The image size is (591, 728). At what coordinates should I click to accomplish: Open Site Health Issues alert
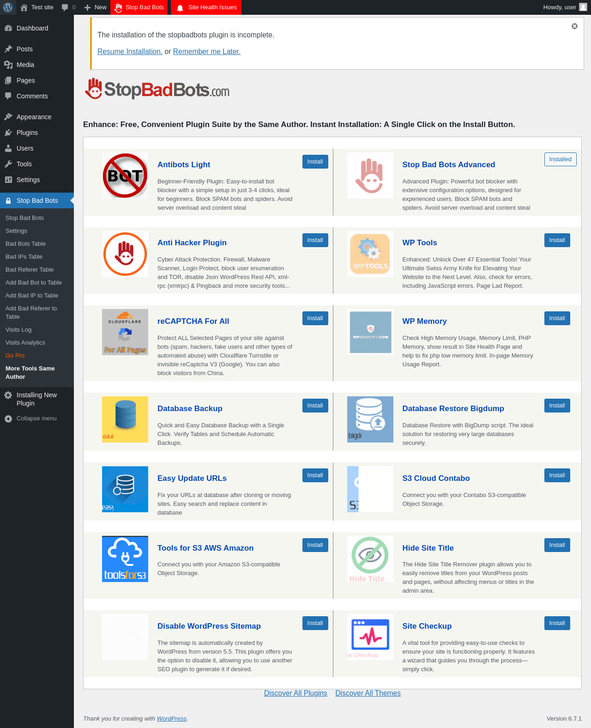206,7
